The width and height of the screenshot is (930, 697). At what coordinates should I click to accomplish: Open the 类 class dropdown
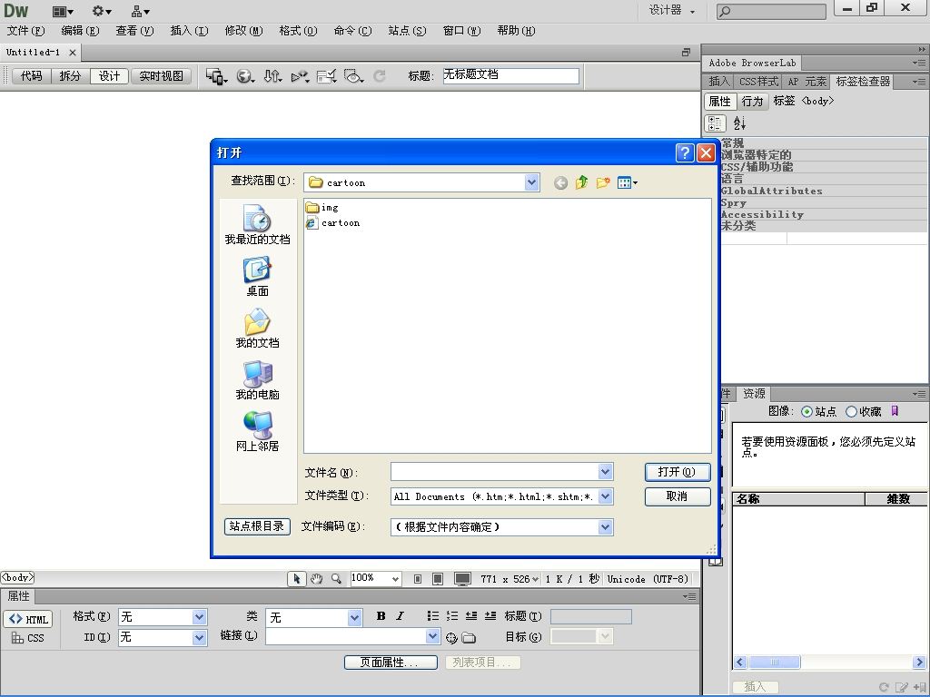pos(354,617)
